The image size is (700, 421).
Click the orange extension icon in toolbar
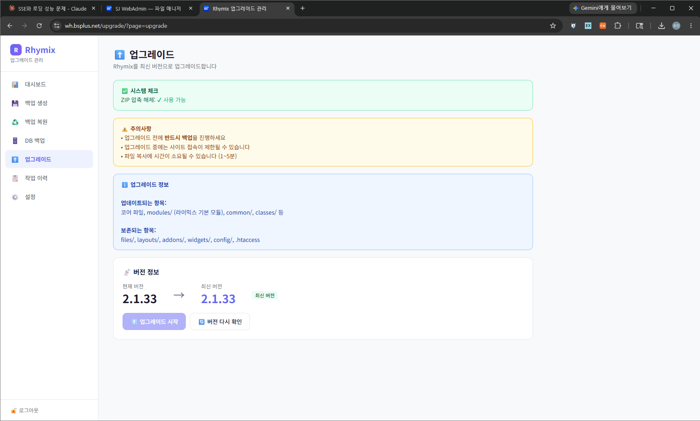pyautogui.click(x=603, y=26)
